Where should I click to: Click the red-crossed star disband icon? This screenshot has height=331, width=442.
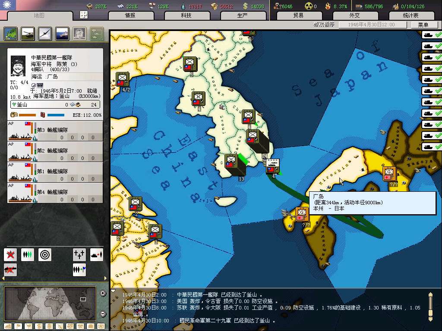coord(10,254)
